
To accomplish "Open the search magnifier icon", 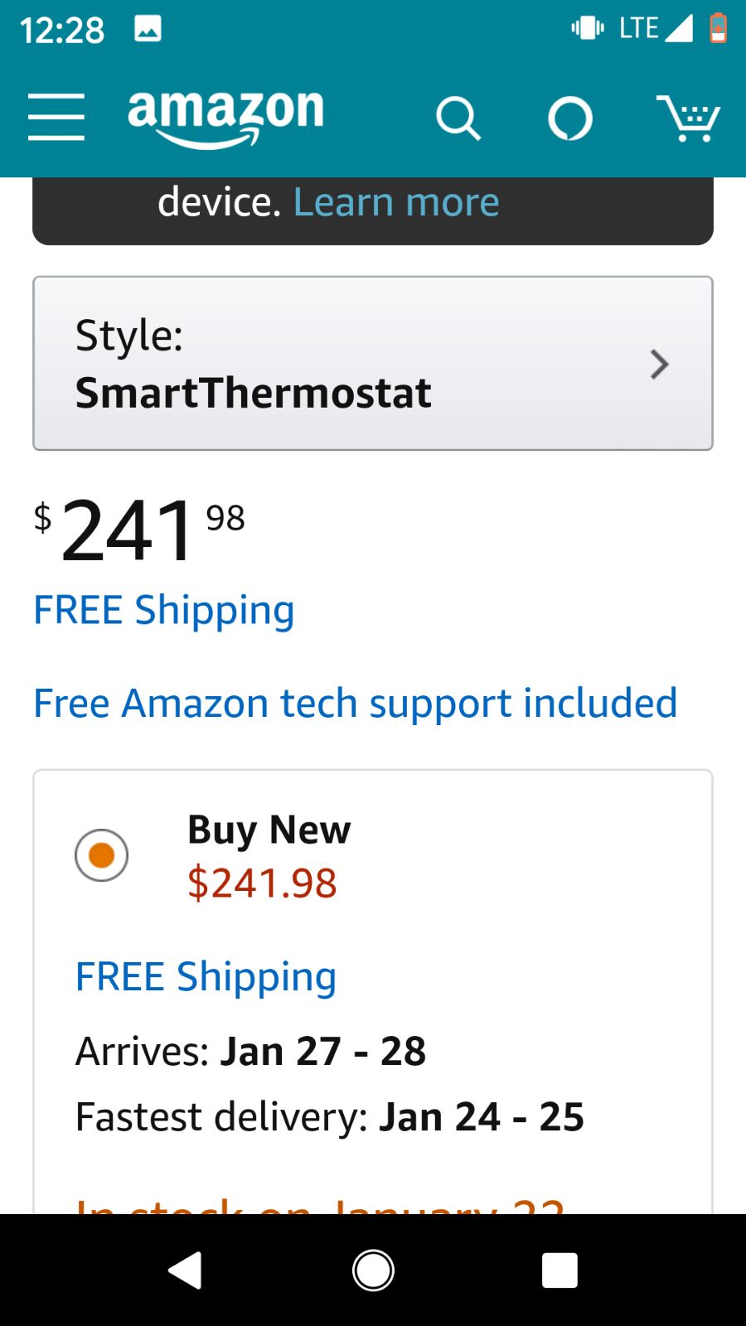I will click(x=458, y=119).
